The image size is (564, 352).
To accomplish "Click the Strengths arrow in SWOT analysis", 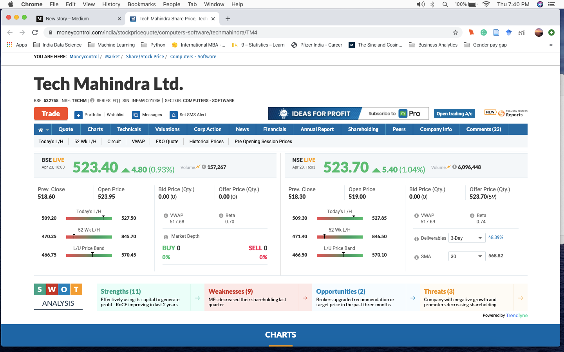I will coord(197,298).
